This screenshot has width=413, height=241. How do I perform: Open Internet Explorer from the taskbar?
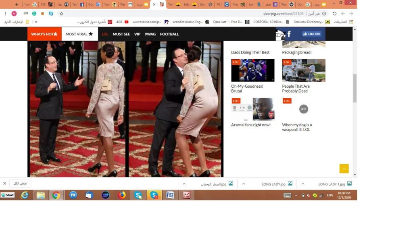pyautogui.click(x=25, y=195)
